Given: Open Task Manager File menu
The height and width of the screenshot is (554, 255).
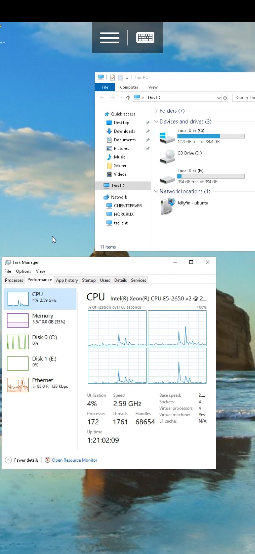Looking at the screenshot, I should click(x=8, y=271).
